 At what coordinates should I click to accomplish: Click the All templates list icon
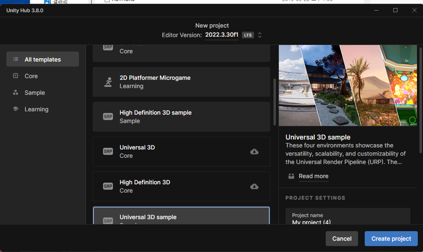[x=16, y=59]
